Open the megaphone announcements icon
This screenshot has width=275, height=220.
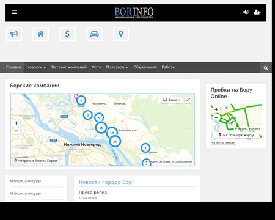(x=14, y=34)
